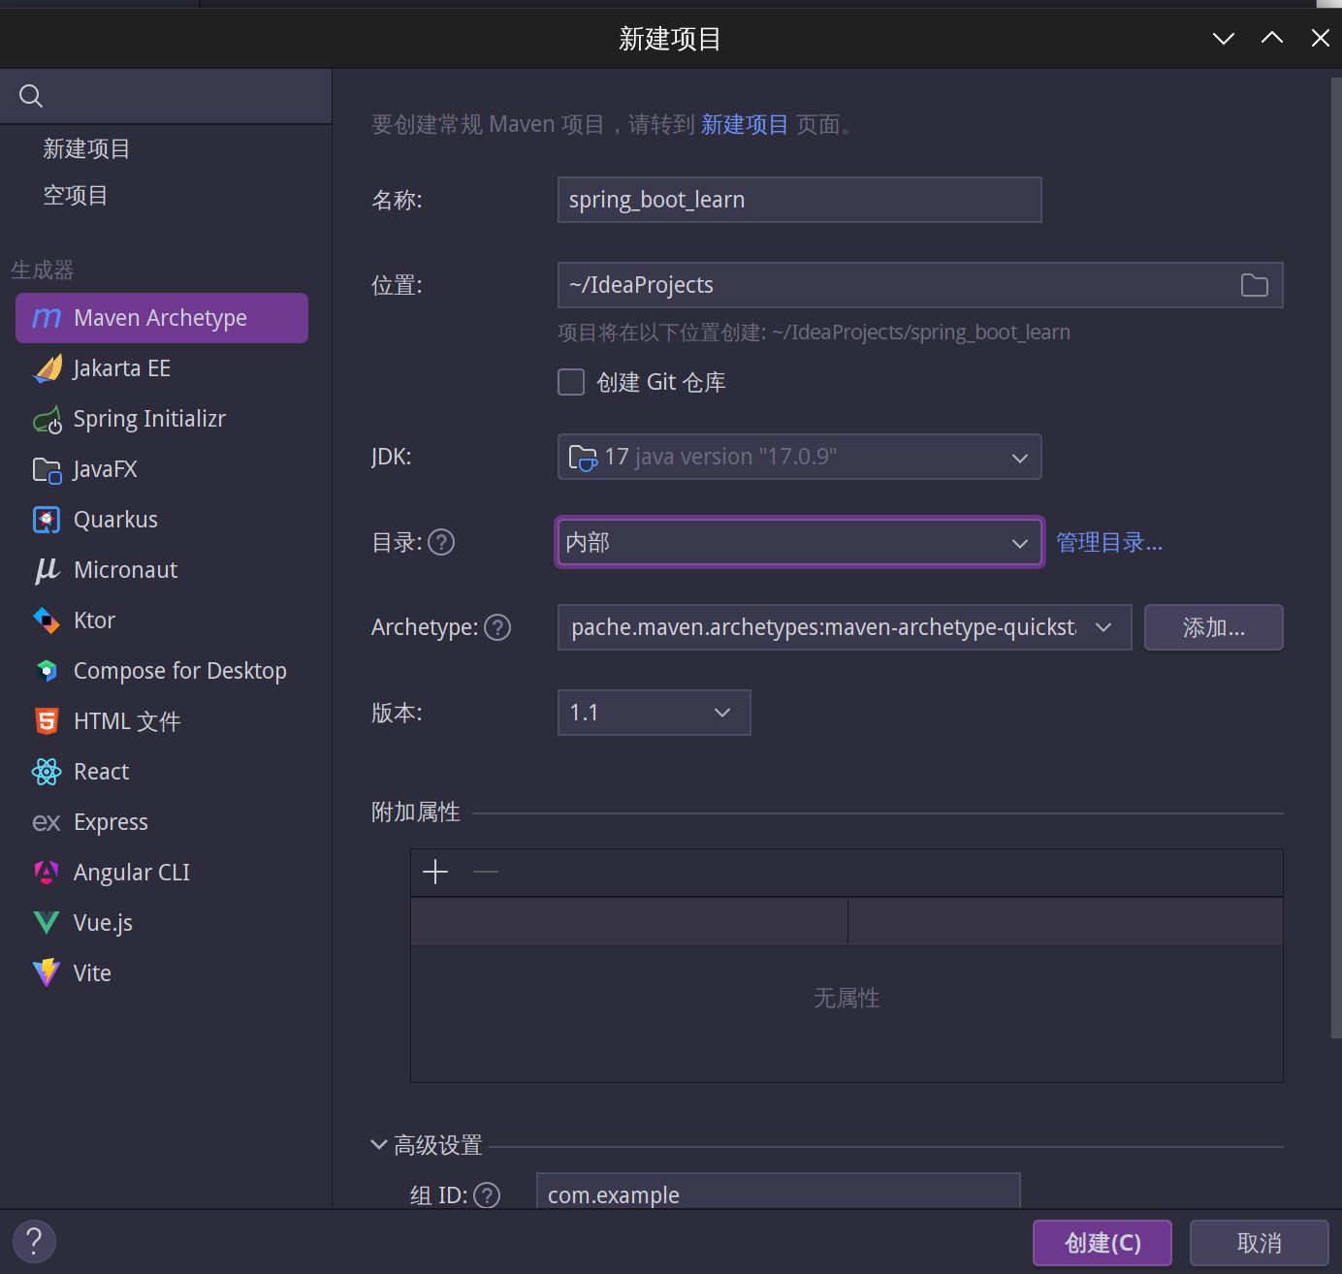Click the 名称 project name input field
The height and width of the screenshot is (1274, 1342).
pos(799,200)
